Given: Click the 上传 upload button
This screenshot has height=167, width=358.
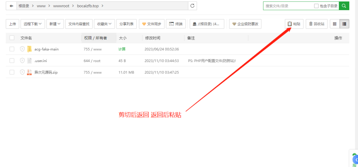Looking at the screenshot, I should (x=13, y=24).
